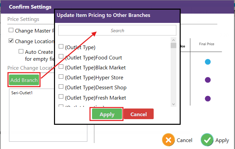Select the Hyper Store outlet type checkbox

pyautogui.click(x=61, y=77)
